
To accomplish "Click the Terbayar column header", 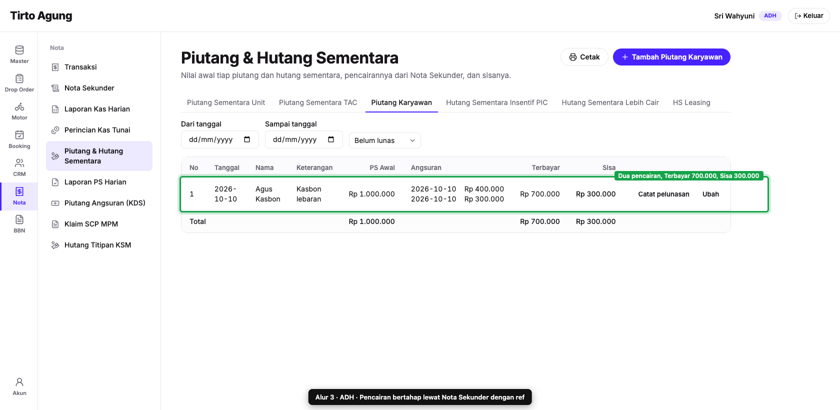I will point(545,167).
